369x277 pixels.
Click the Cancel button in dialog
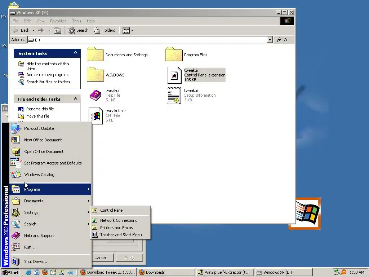(x=101, y=258)
